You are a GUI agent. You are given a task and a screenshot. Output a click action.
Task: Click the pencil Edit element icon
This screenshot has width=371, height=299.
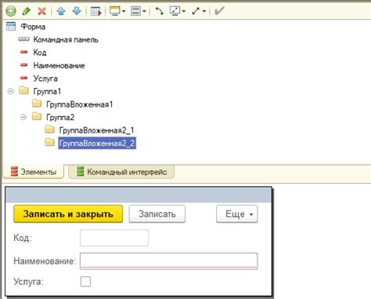pos(26,11)
